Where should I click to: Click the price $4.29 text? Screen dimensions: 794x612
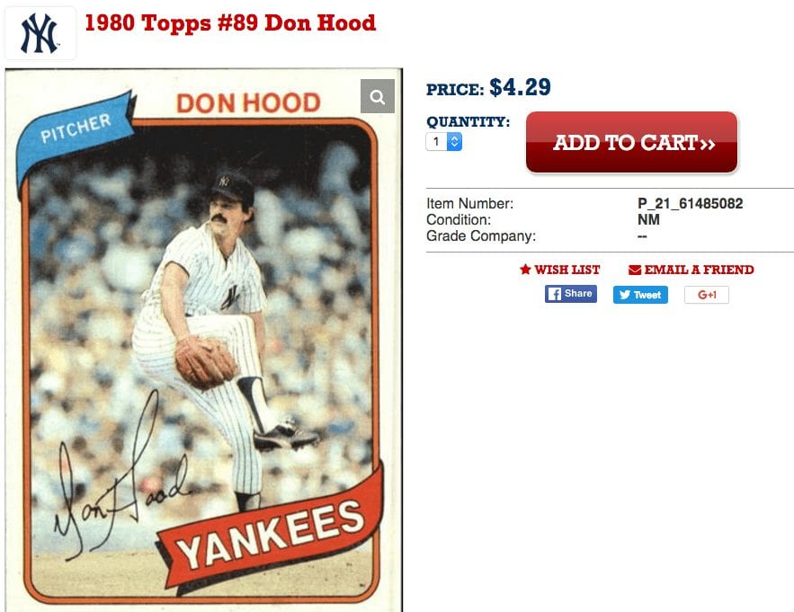coord(520,87)
